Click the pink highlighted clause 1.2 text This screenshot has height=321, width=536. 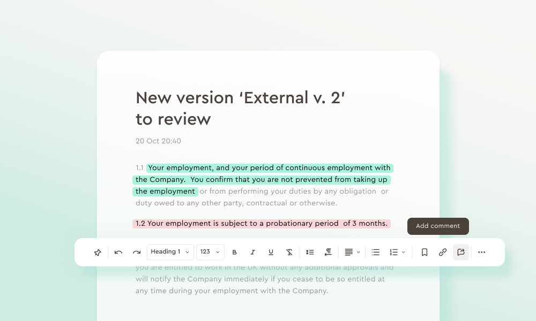click(x=262, y=224)
